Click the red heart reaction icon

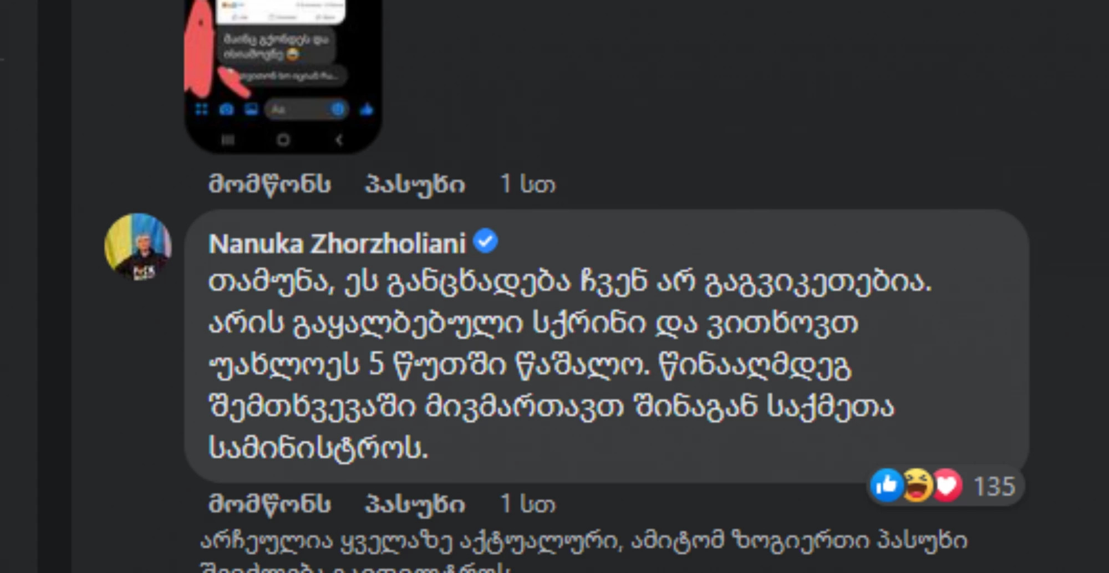[x=947, y=485]
